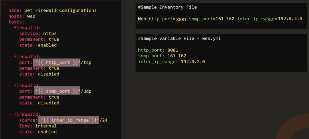Click the "- firewalld:" line above "service: https"

tap(25, 28)
